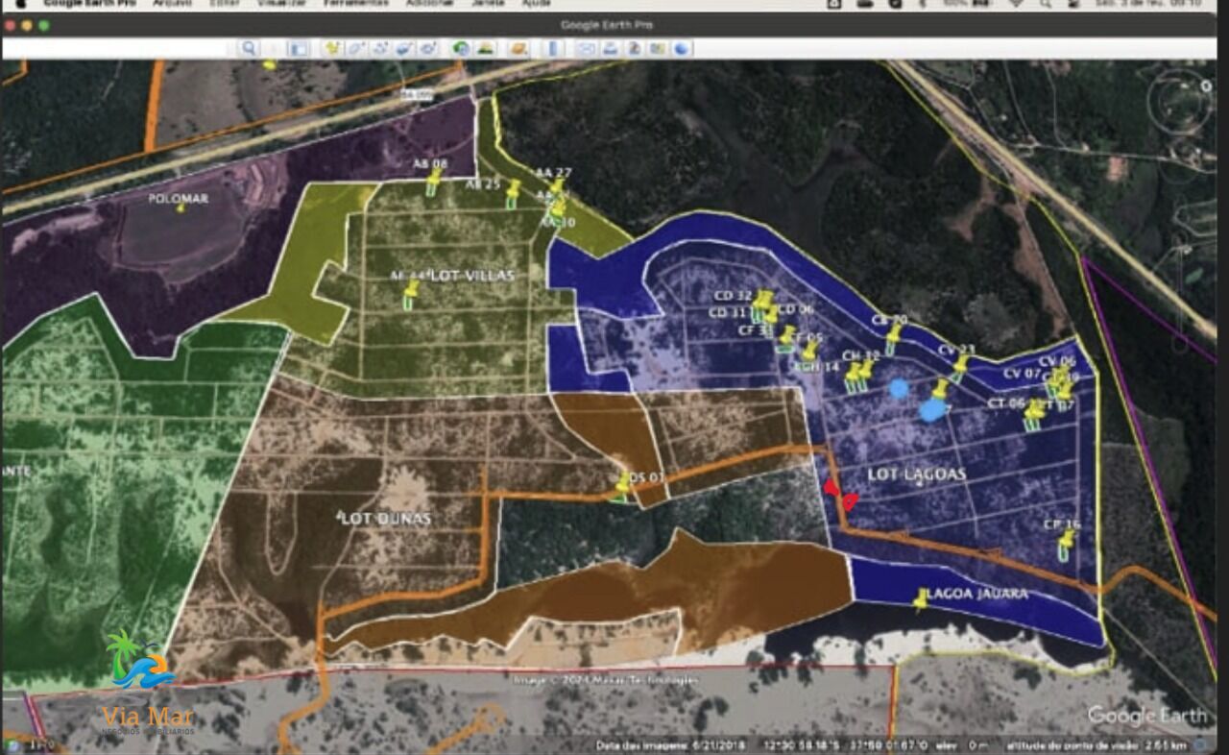Start the Record a Tour tool
Image resolution: width=1229 pixels, height=755 pixels.
[428, 48]
